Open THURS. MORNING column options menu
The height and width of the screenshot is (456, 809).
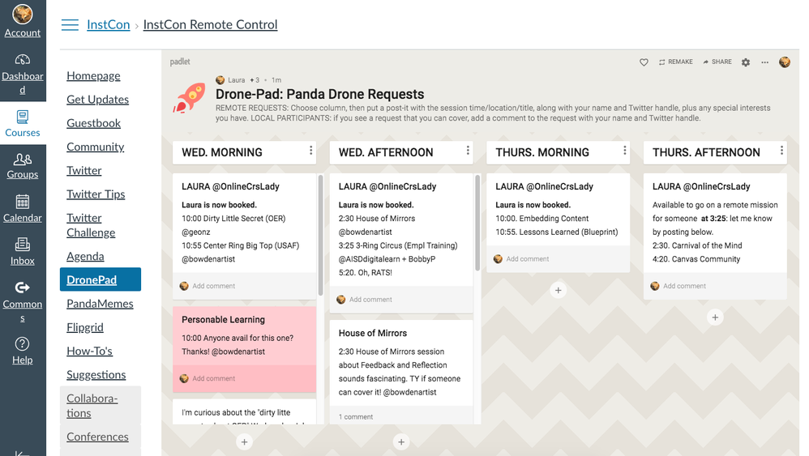(x=624, y=150)
